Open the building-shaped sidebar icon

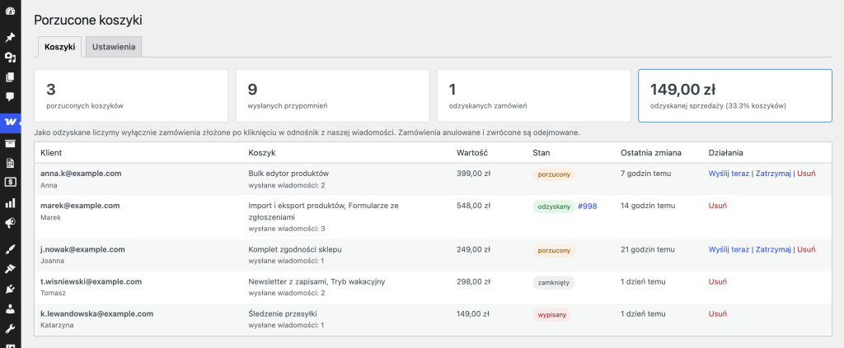[x=10, y=163]
